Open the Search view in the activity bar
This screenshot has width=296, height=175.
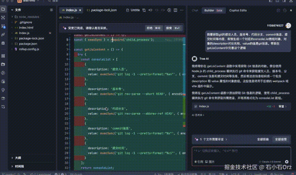pos(3,17)
